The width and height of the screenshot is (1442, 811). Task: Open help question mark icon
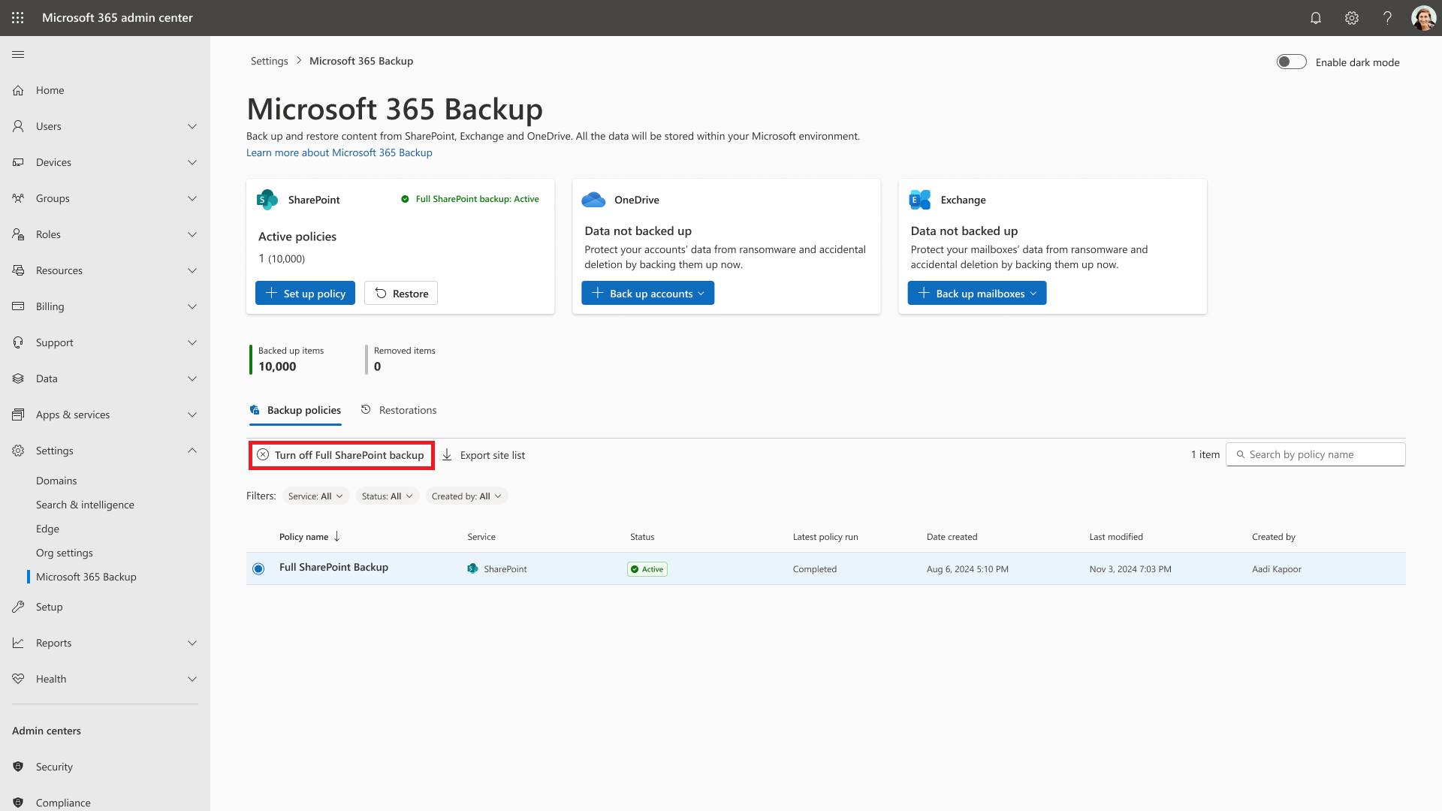pyautogui.click(x=1387, y=18)
